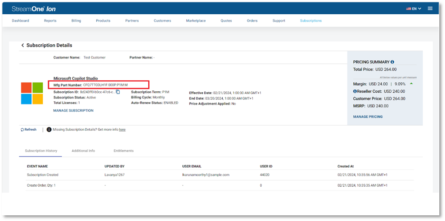Click the MSRP USD 240.00 value
Screen dimensions: 445x221
point(378,106)
